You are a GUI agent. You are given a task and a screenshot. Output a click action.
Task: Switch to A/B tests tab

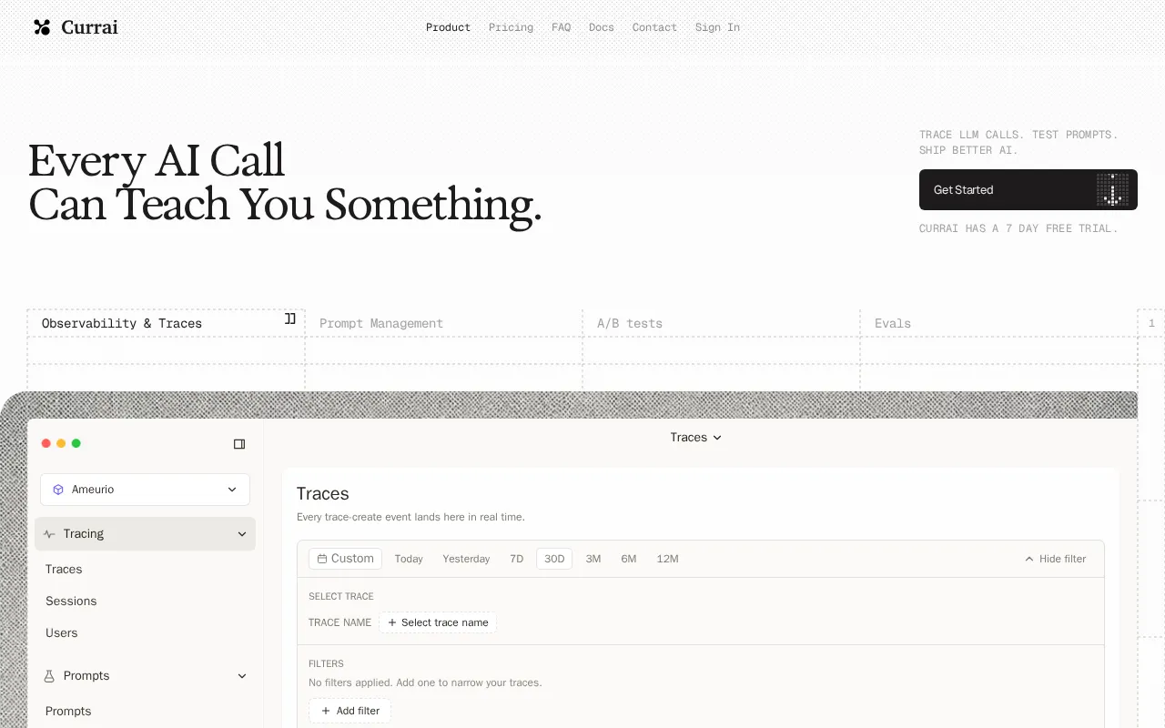click(x=721, y=323)
